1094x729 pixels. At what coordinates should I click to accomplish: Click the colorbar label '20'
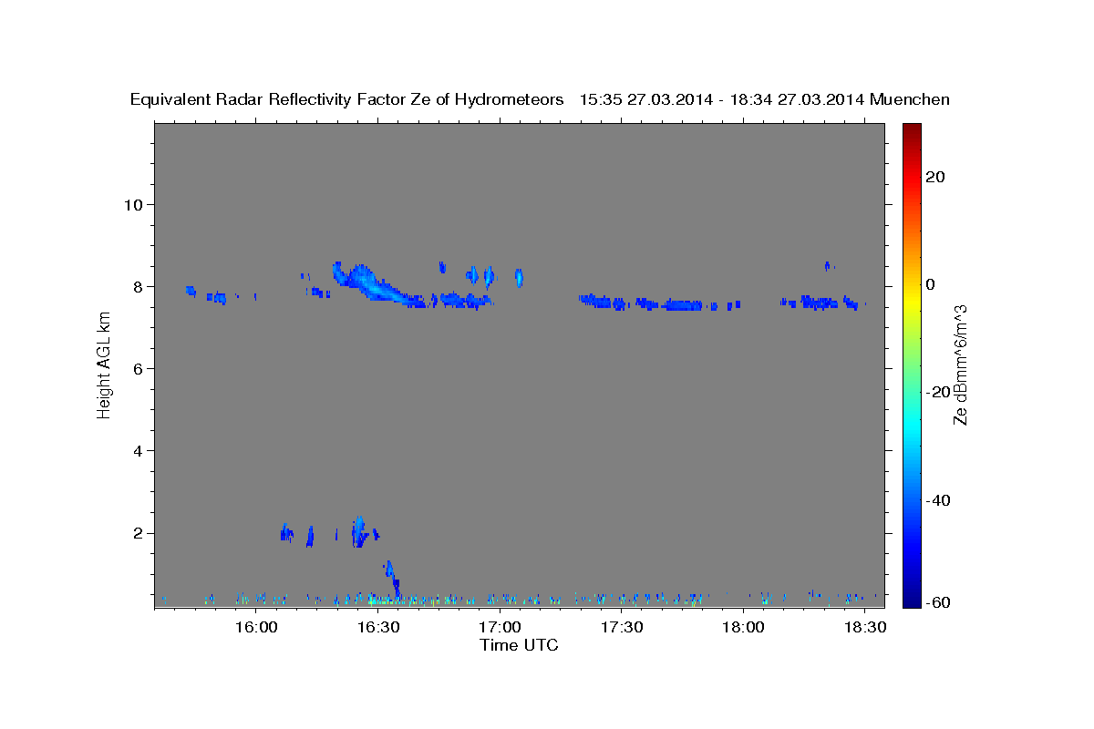pos(934,177)
